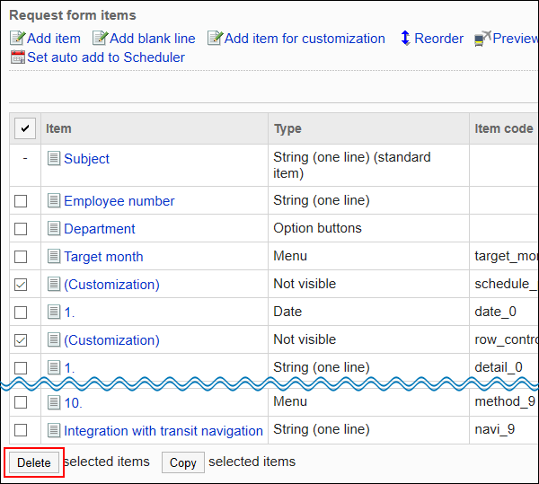Click the Delete selected items button

coord(34,462)
